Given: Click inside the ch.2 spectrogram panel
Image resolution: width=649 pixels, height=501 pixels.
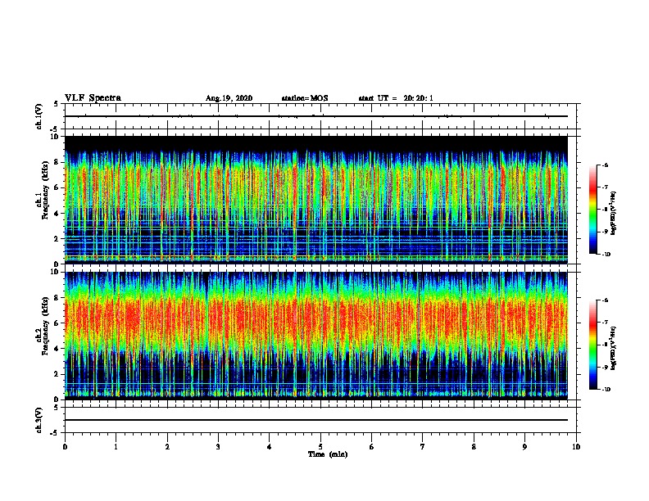Looking at the screenshot, I should tap(316, 336).
